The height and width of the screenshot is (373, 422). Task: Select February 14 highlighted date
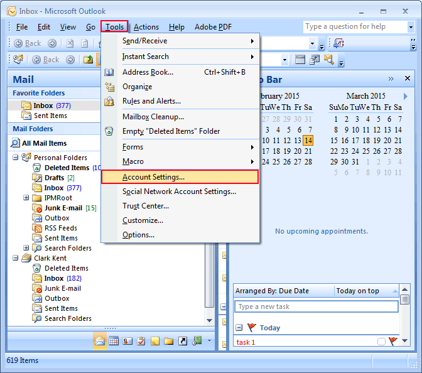pyautogui.click(x=308, y=140)
